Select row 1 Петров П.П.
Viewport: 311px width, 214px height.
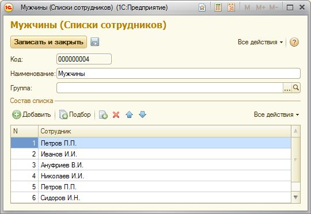(151, 143)
